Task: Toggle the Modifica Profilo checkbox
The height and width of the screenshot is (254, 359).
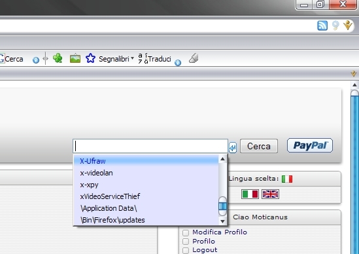Action: coord(186,232)
